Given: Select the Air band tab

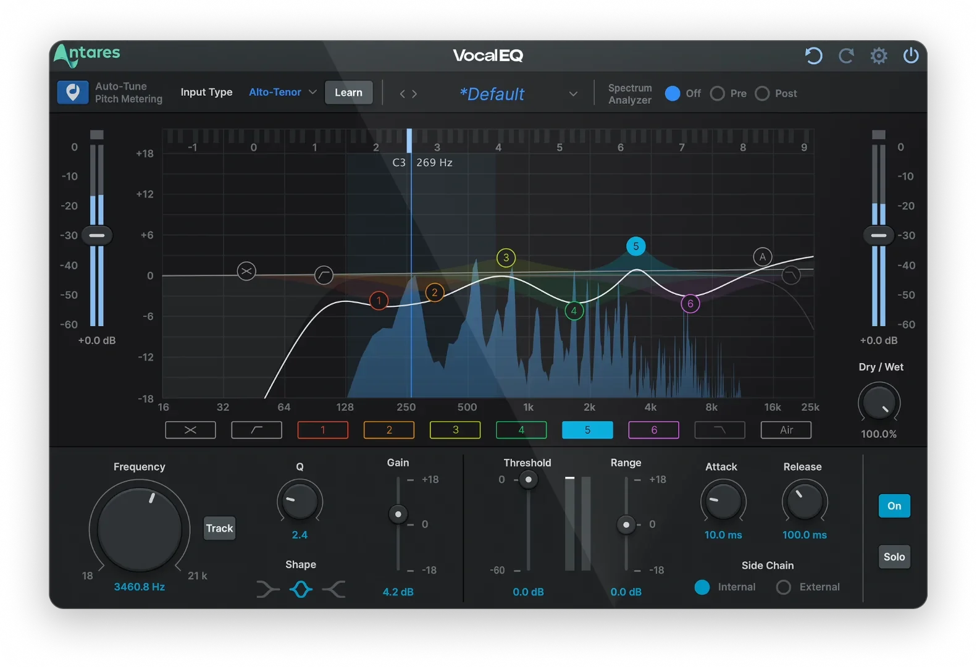Looking at the screenshot, I should pos(786,430).
